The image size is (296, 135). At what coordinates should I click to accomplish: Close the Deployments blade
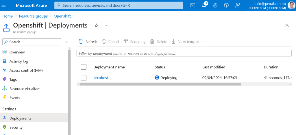click(287, 25)
